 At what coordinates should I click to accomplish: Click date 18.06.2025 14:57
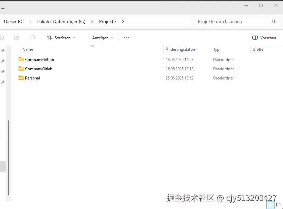click(180, 60)
